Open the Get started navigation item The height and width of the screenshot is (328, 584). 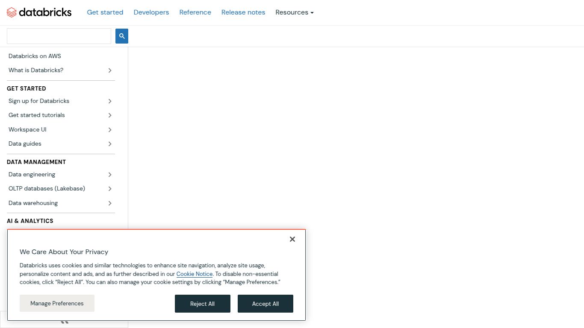coord(105,12)
